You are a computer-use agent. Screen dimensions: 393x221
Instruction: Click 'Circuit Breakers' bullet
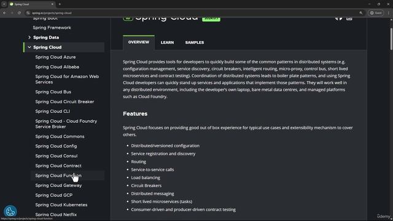146,185
